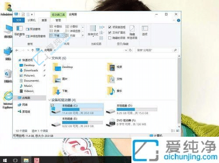This screenshot has height=163, width=219.
Task: Click the properties icon in quick access toolbar
Action: [x=23, y=14]
